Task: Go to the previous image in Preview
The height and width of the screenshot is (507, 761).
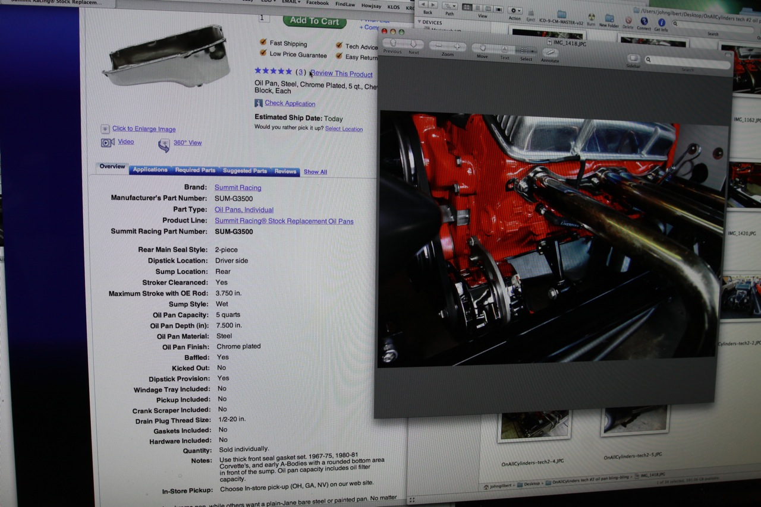Action: tap(393, 45)
